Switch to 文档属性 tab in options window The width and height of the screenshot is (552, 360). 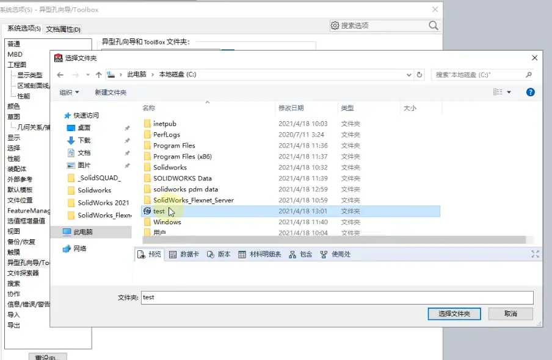(63, 29)
